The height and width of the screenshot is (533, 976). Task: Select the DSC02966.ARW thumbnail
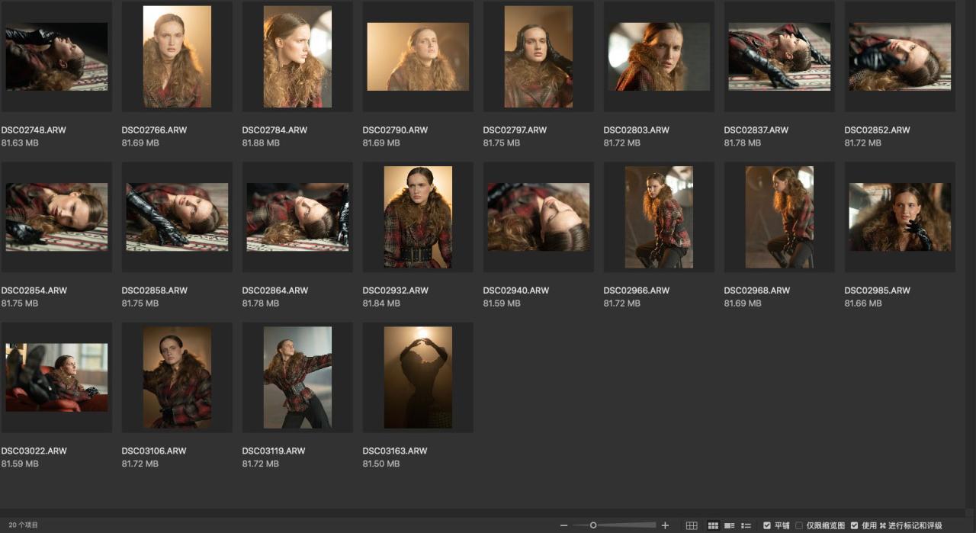point(659,217)
